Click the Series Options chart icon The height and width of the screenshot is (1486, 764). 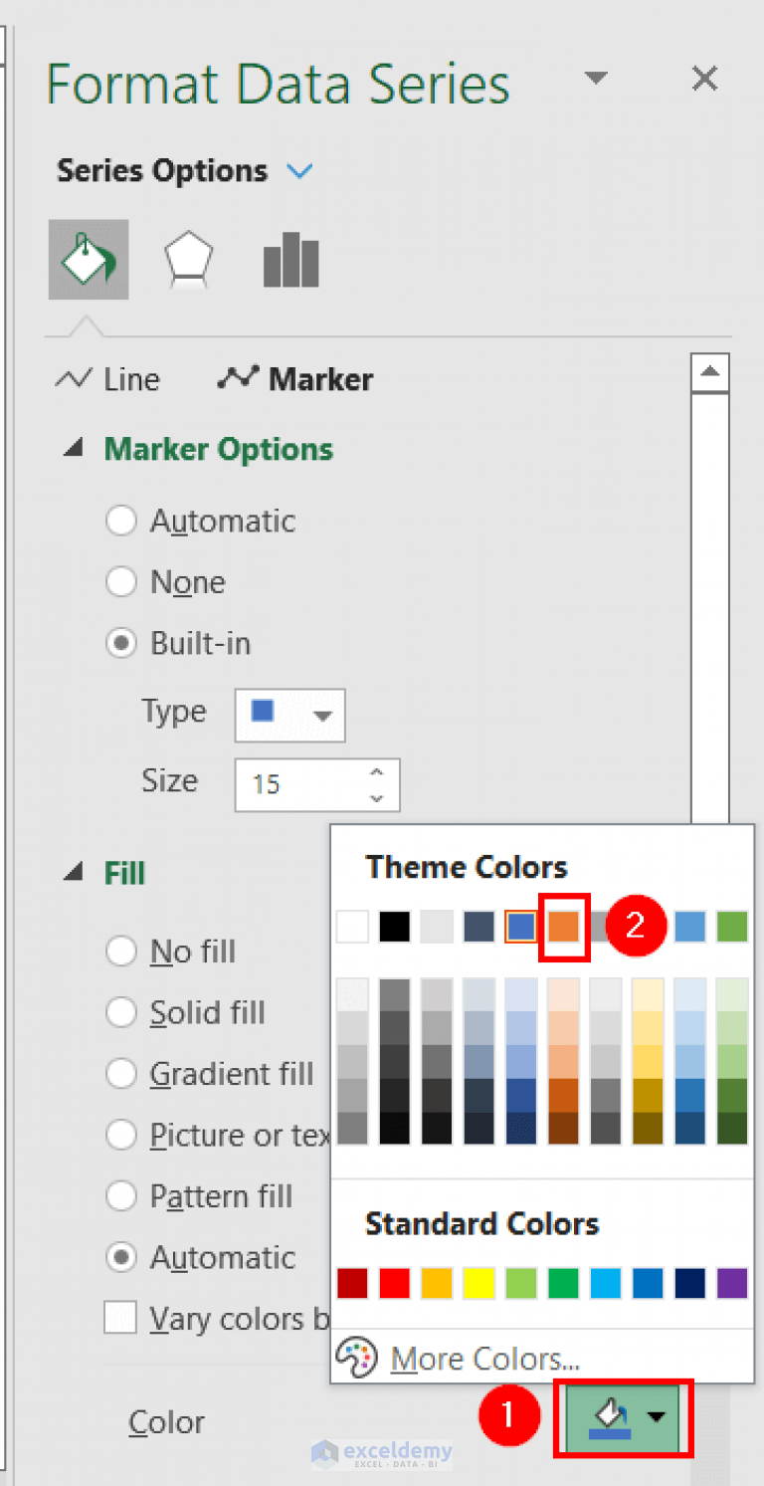[289, 259]
